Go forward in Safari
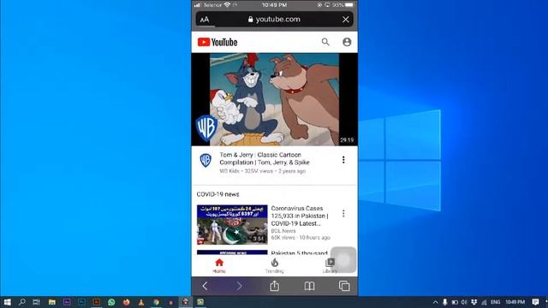Viewport: 548px width, 308px height. (240, 287)
